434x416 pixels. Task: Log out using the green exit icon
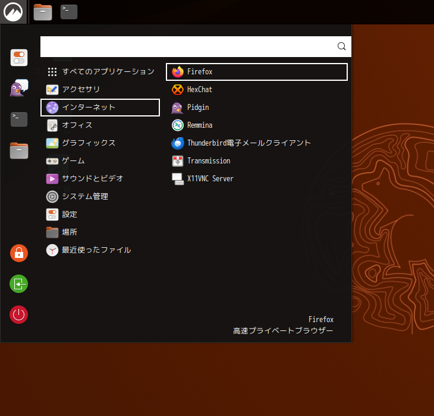click(x=19, y=284)
